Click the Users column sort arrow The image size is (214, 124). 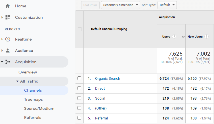point(183,36)
